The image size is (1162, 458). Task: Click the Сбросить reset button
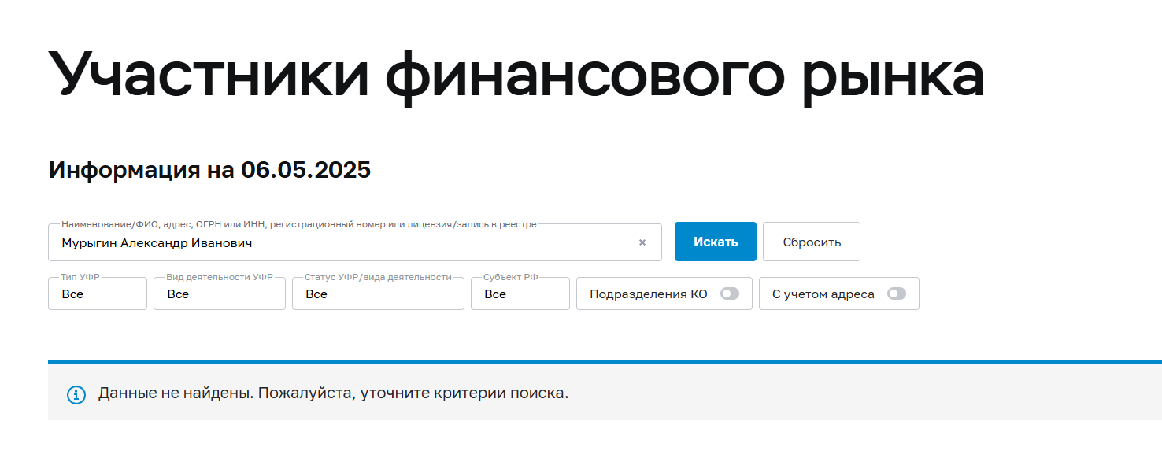tap(812, 242)
